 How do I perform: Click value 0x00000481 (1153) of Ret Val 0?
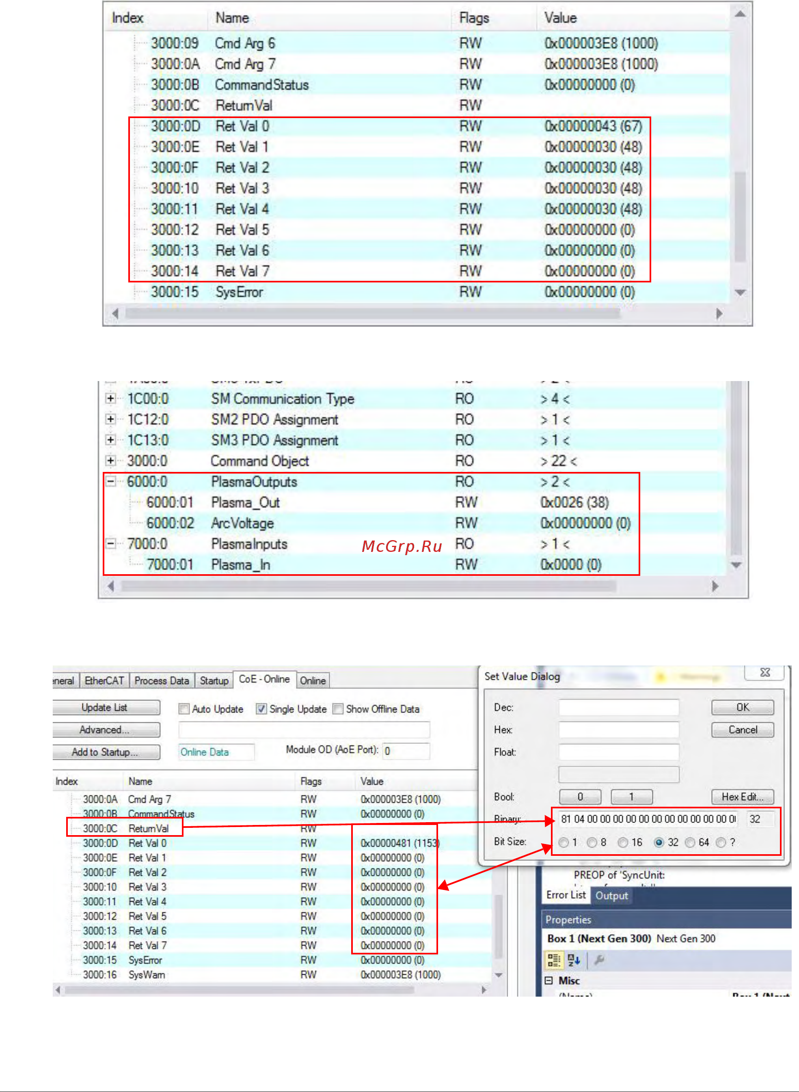[x=400, y=843]
